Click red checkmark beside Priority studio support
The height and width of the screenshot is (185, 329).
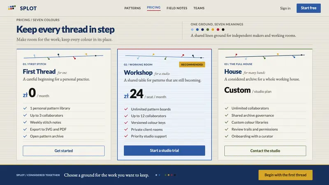[x=126, y=136]
